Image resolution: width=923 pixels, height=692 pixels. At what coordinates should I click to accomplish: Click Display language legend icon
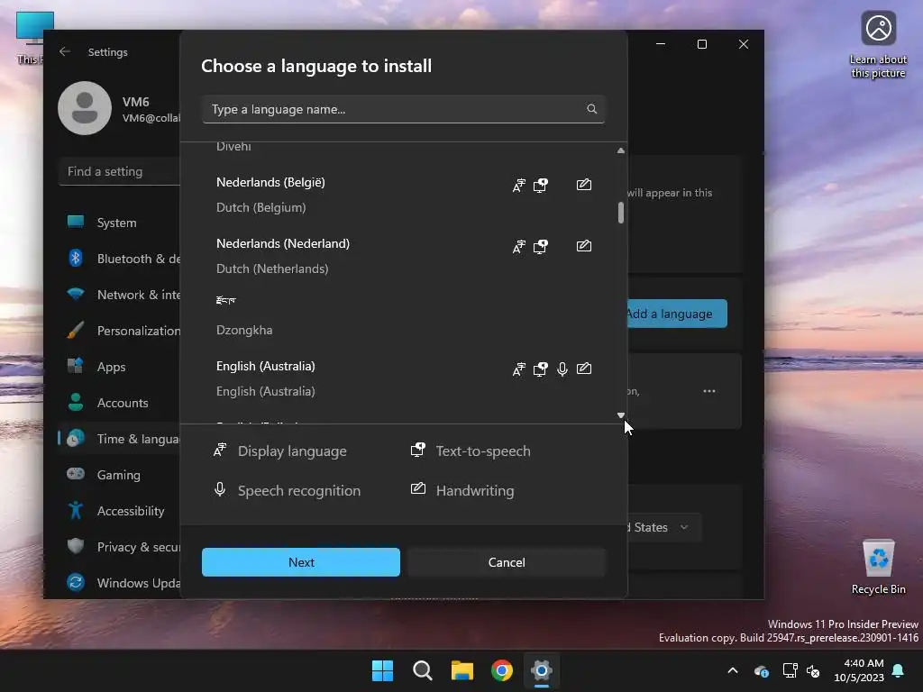[220, 451]
